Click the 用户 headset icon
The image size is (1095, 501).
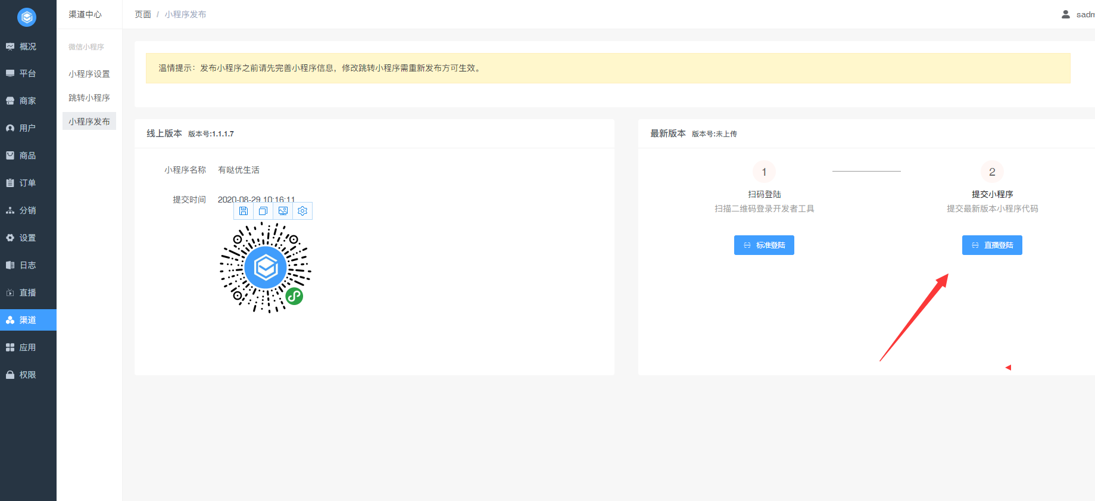point(10,128)
